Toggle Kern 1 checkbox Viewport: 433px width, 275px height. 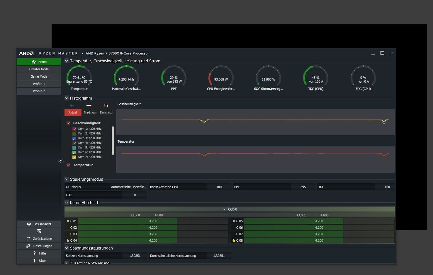point(74,129)
